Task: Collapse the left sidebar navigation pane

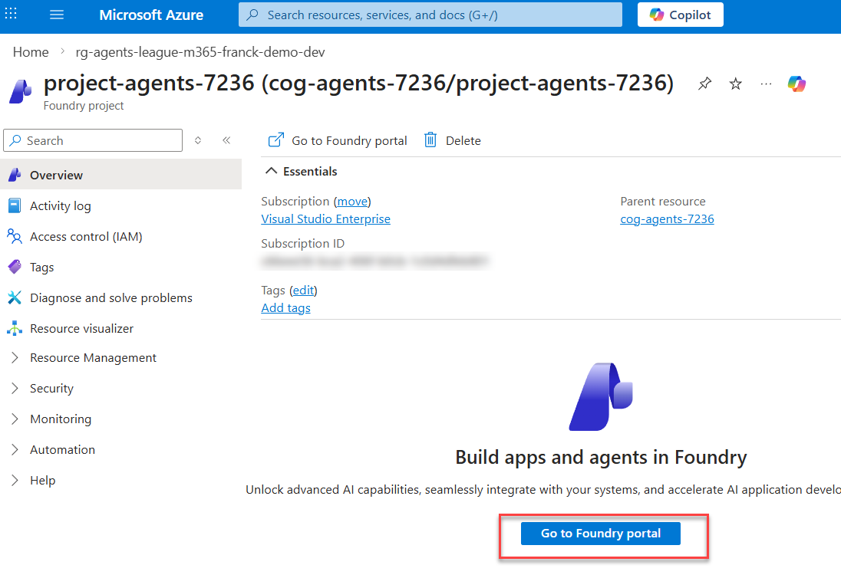Action: (226, 140)
